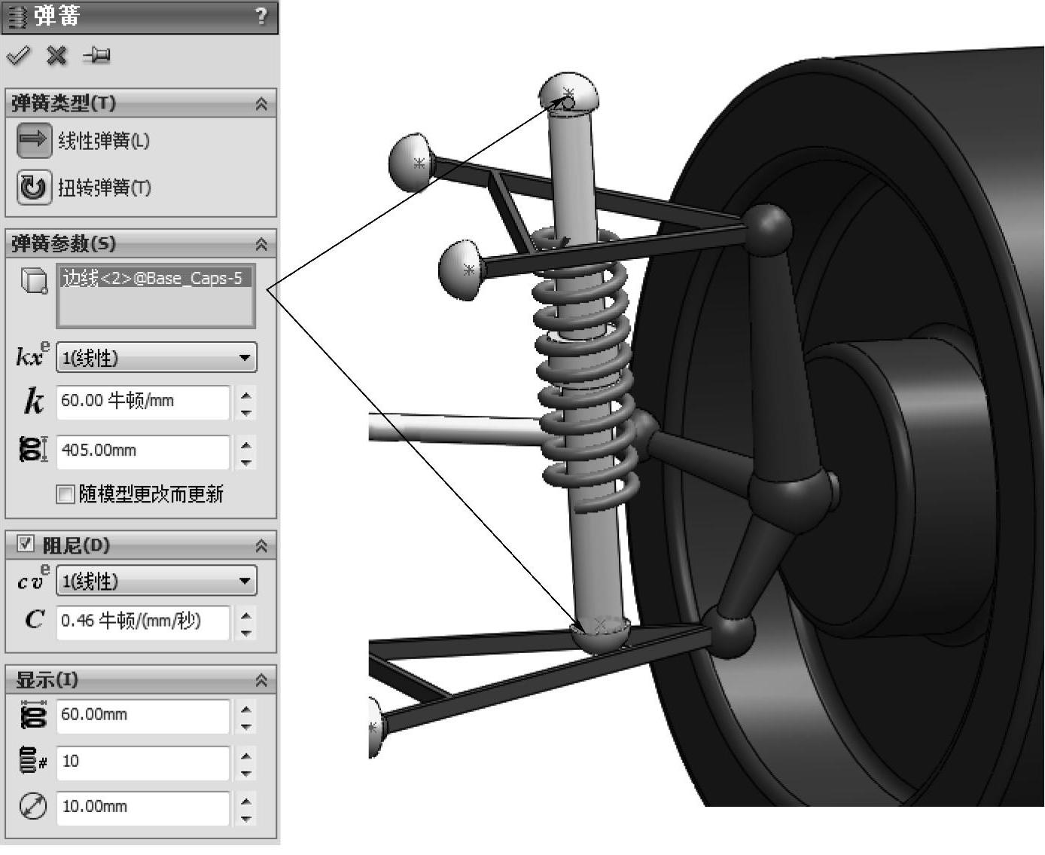Click the spring stiffness 60.00 牛顿/mm field
This screenshot has height=855, width=1045.
pyautogui.click(x=142, y=402)
